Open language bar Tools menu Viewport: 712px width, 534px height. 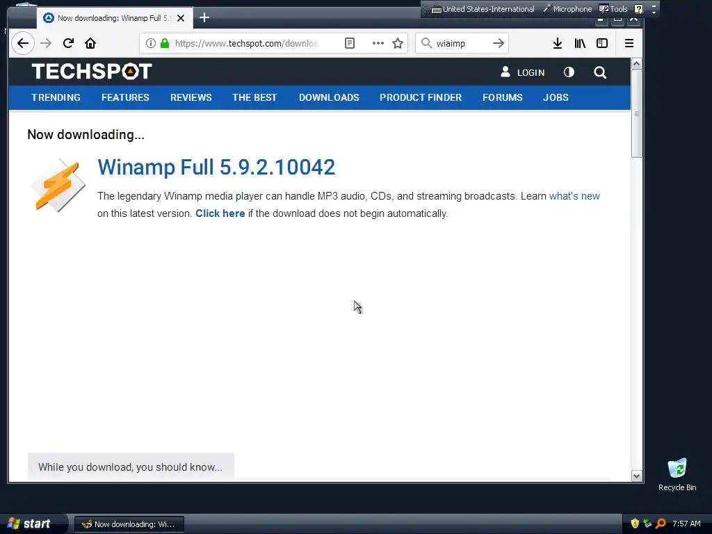613,9
